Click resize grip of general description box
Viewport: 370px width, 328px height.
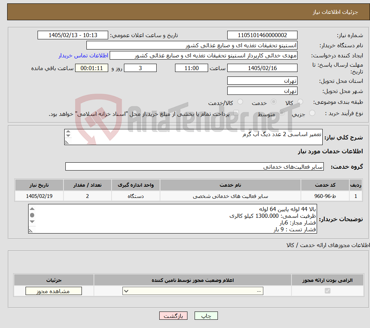67,142
